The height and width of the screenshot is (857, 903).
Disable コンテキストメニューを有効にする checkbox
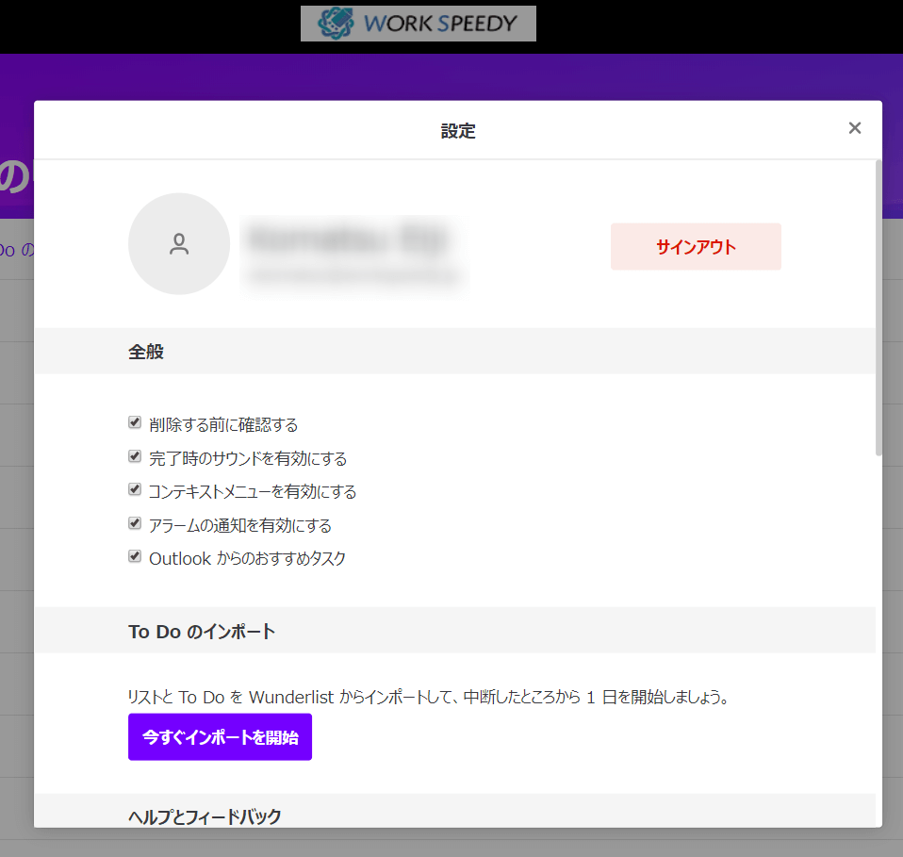point(135,489)
